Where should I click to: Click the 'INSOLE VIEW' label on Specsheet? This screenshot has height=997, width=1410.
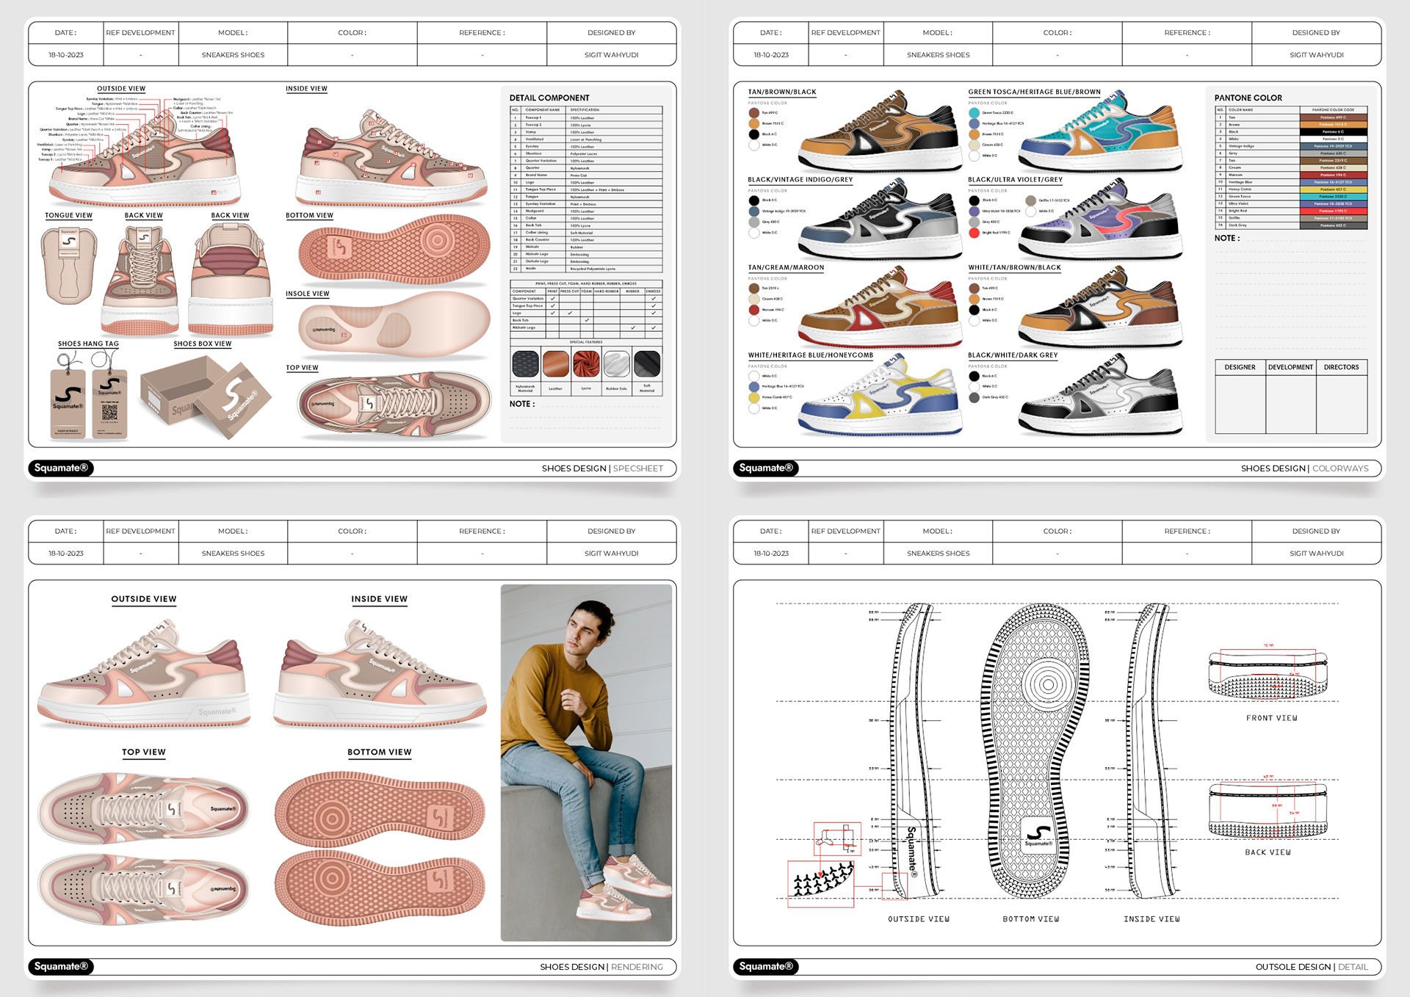click(x=307, y=294)
